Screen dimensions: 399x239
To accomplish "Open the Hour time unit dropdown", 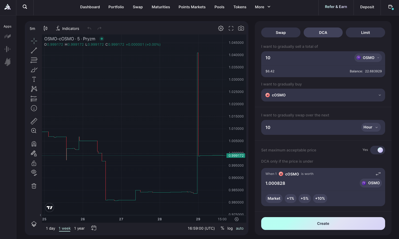I will coord(371,127).
